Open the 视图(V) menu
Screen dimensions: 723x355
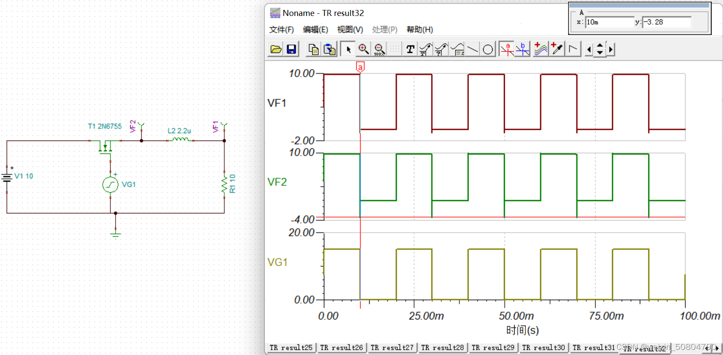(x=350, y=29)
